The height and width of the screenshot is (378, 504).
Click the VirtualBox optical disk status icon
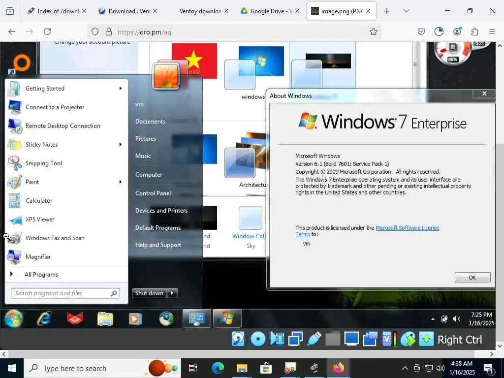pos(257,339)
